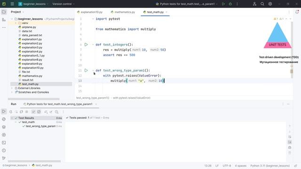Start debugging with the bug icon
The image size is (301, 169).
(230, 4)
